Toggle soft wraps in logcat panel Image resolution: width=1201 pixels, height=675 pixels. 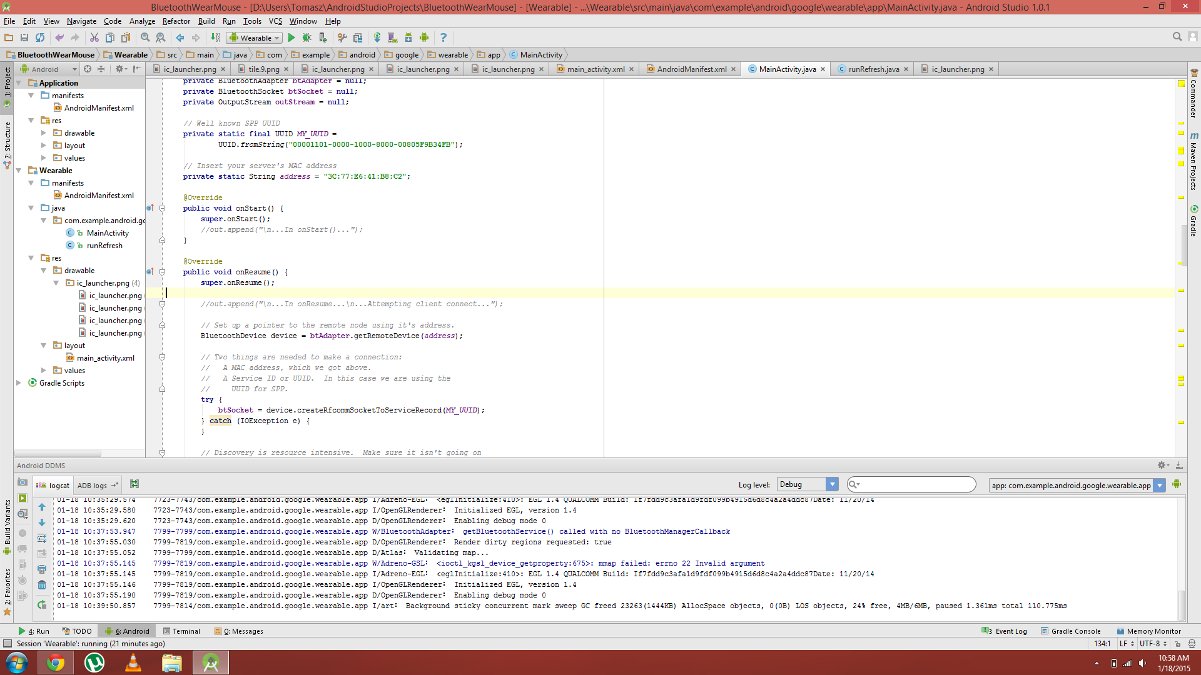[42, 538]
